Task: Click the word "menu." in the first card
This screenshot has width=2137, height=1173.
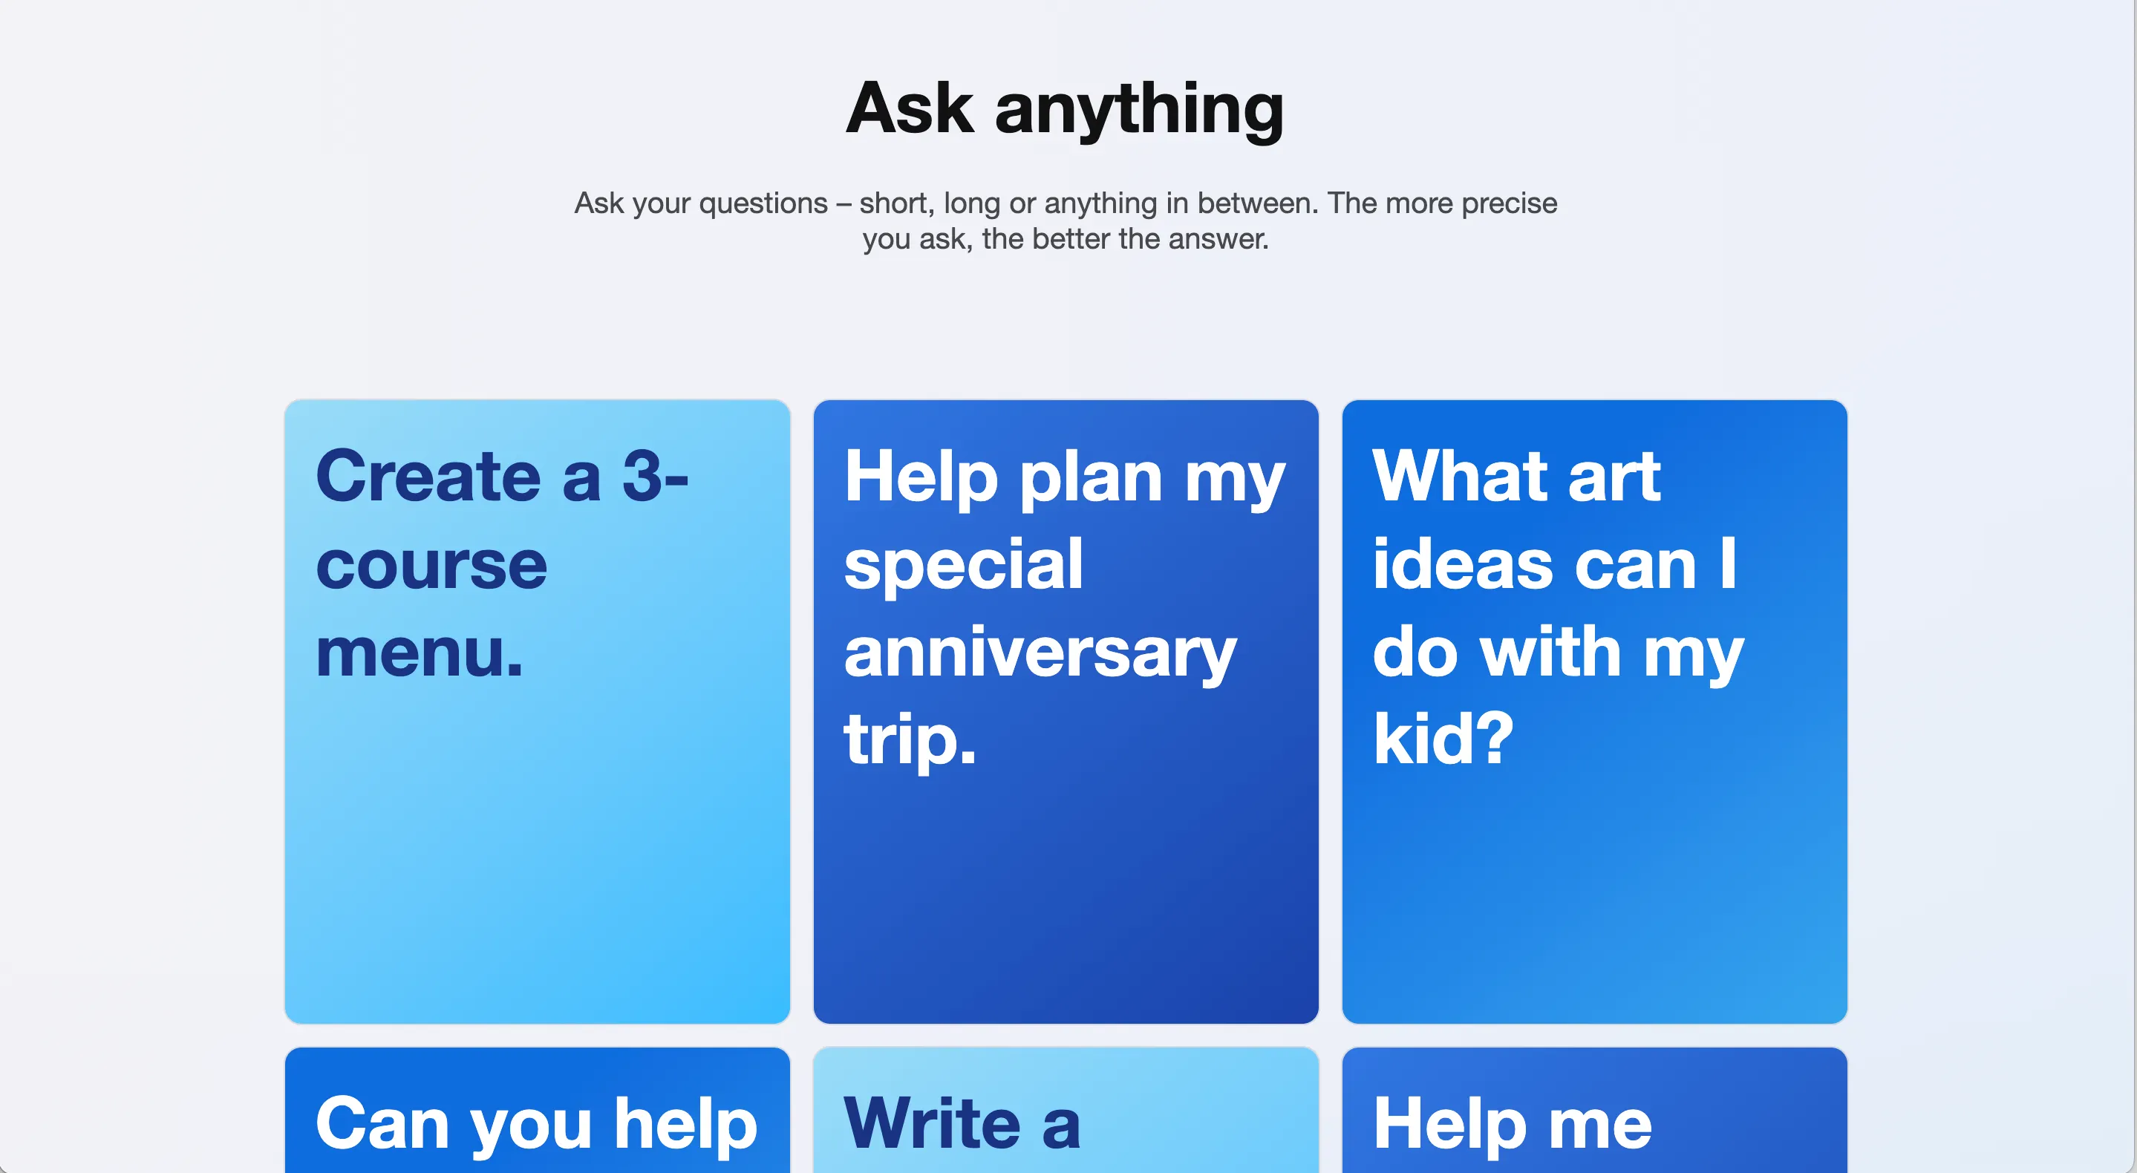Action: pyautogui.click(x=420, y=652)
